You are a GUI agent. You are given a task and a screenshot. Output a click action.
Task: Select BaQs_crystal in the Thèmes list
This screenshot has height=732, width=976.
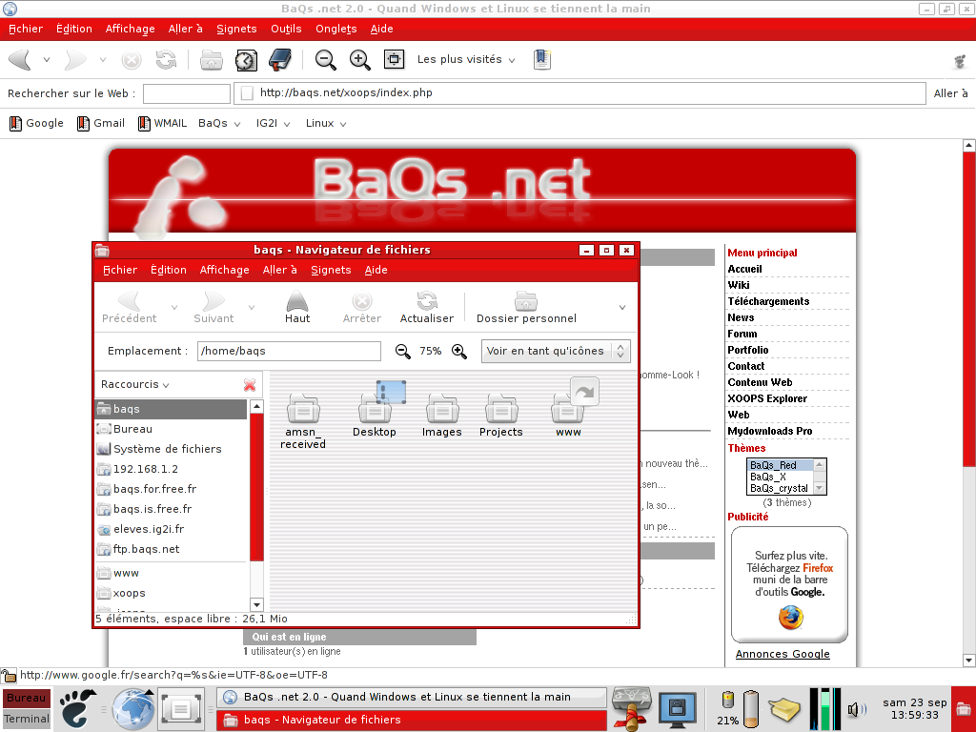780,488
